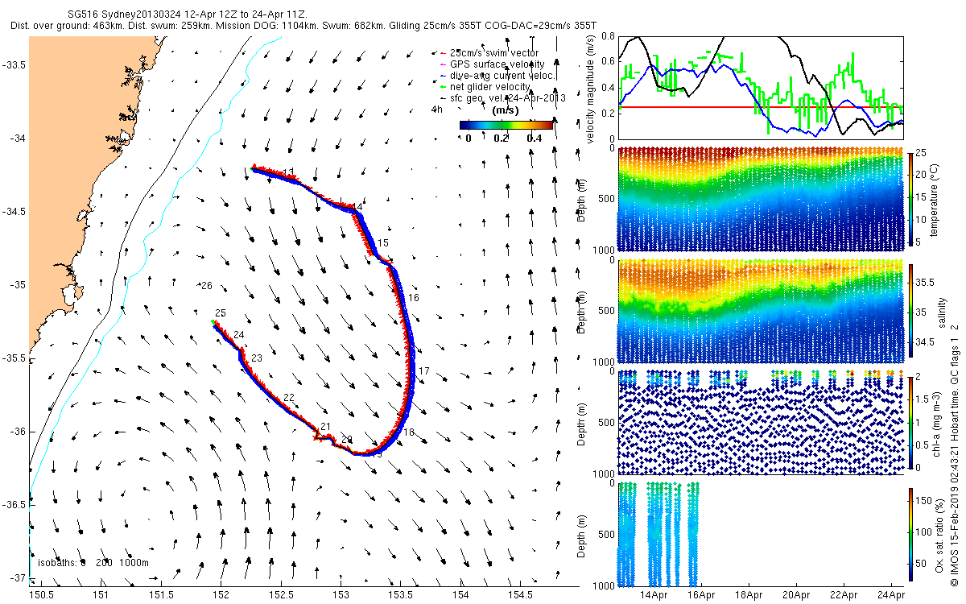The width and height of the screenshot is (966, 604).
Task: Click the '14Apr' date tick label
Action: click(654, 594)
